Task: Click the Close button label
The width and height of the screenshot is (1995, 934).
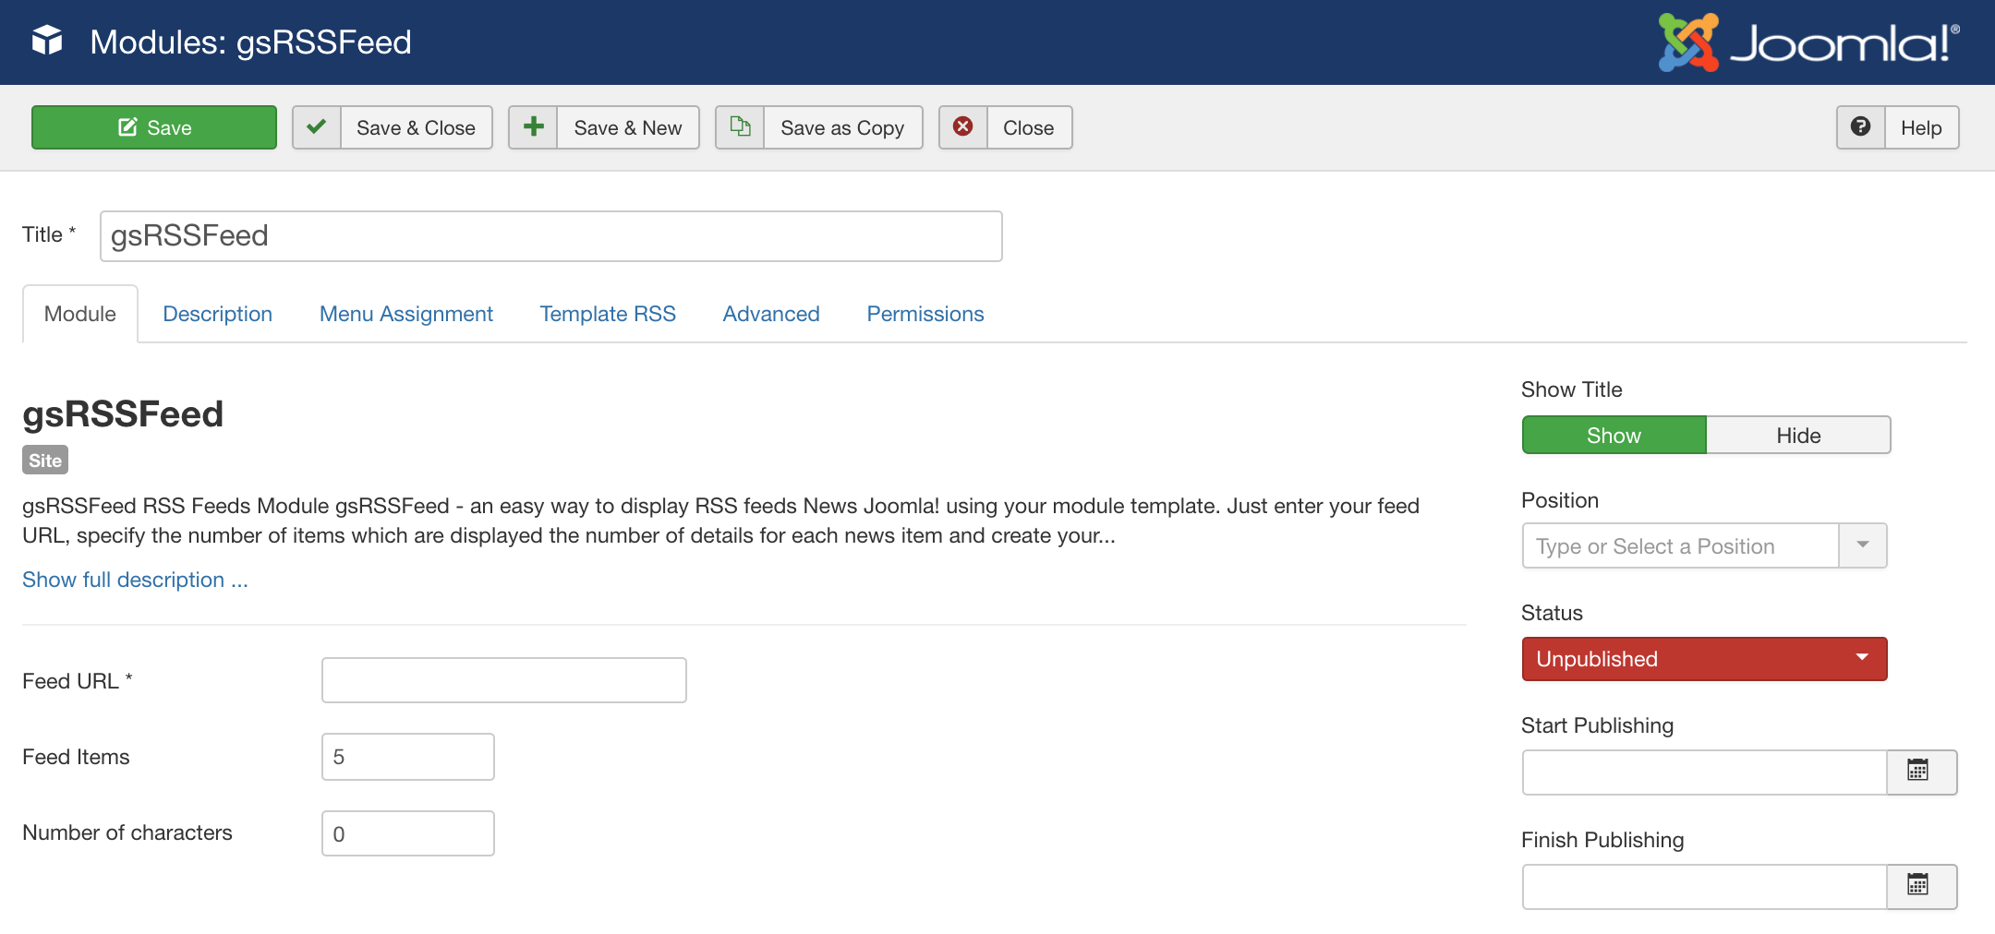Action: pyautogui.click(x=1029, y=127)
